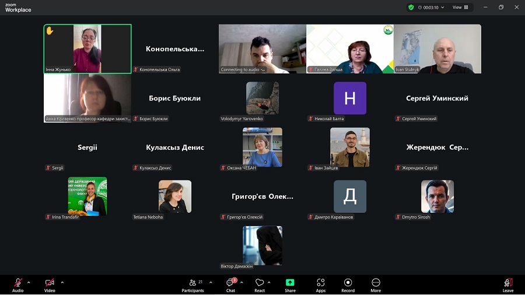Click the Конопельська Ольга name label
Viewport: 525px width, 295px height.
click(160, 69)
